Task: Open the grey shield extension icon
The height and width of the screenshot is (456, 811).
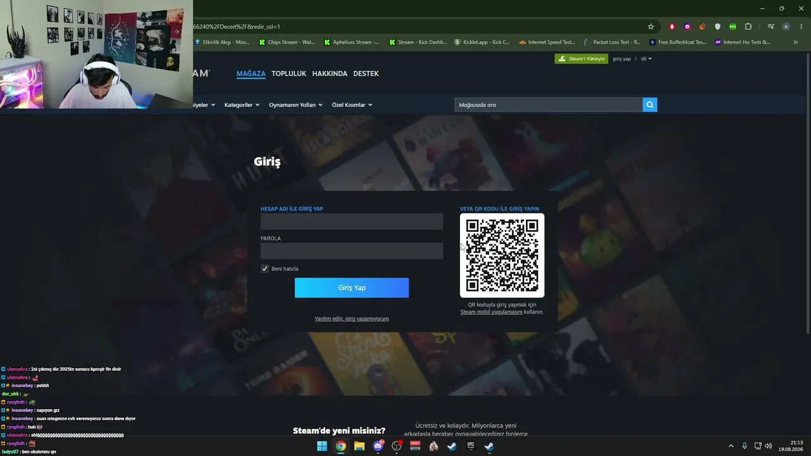Action: click(718, 27)
